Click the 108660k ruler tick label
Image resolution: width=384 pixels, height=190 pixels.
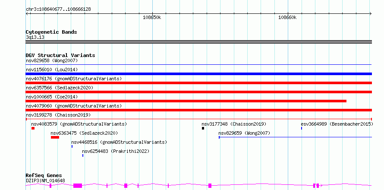(x=287, y=17)
